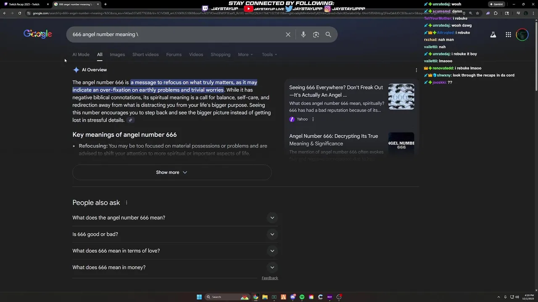Image resolution: width=538 pixels, height=302 pixels.
Task: Open the Tools dropdown
Action: [269, 55]
